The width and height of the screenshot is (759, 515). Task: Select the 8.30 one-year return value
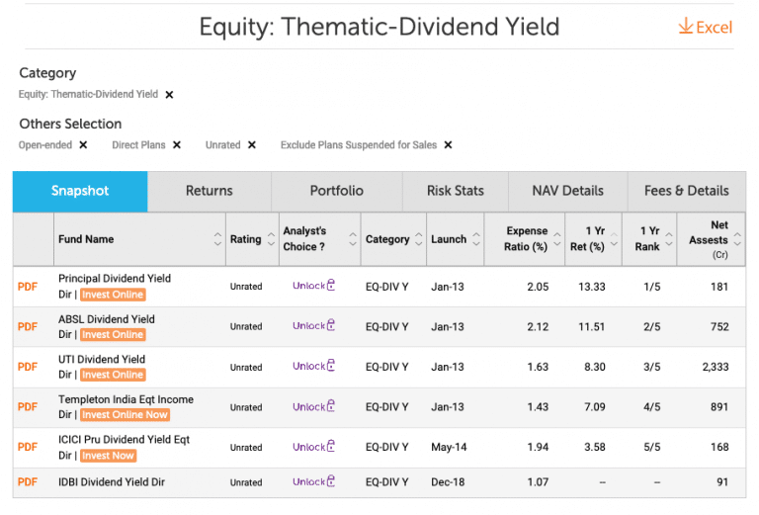click(x=594, y=367)
